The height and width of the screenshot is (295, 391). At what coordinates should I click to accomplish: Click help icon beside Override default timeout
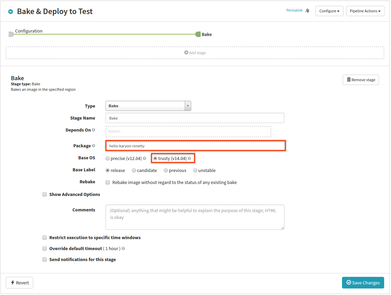[123, 249]
